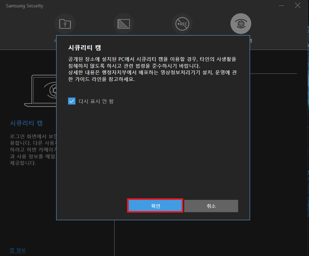309x256 pixels.
Task: Minimize the Samsung Security window
Action: [x=282, y=6]
